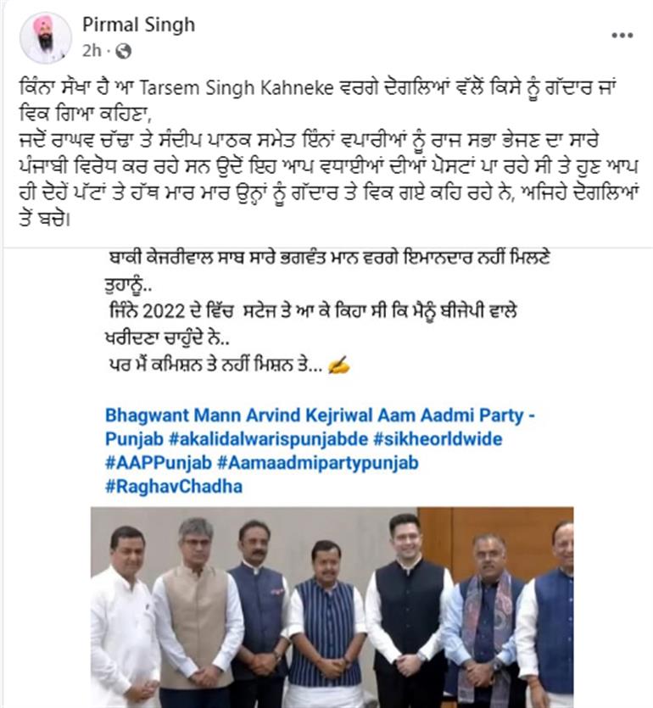Open the group photo of seven men
Screen dimensions: 653x708
tap(332, 607)
